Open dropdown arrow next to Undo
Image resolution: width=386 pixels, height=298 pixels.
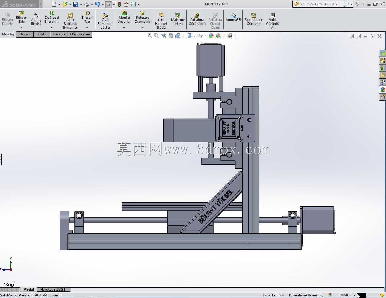coord(103,5)
